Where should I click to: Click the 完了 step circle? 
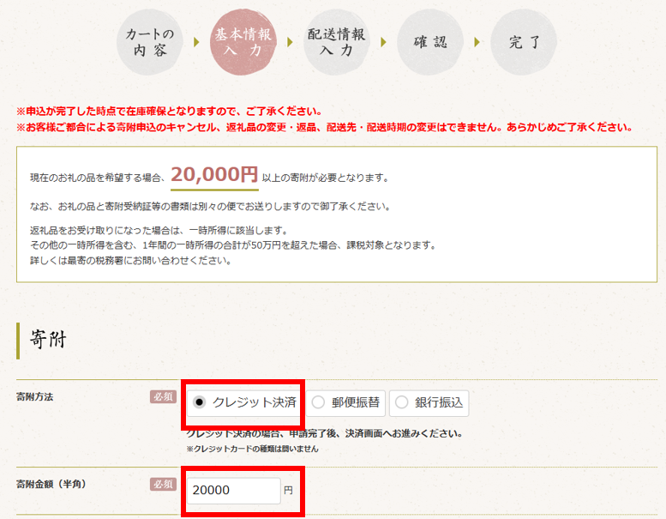coord(524,42)
